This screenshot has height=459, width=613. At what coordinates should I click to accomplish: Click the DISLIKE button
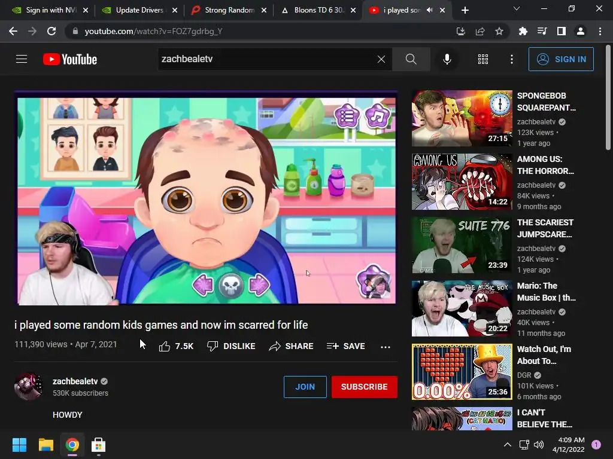(x=231, y=346)
